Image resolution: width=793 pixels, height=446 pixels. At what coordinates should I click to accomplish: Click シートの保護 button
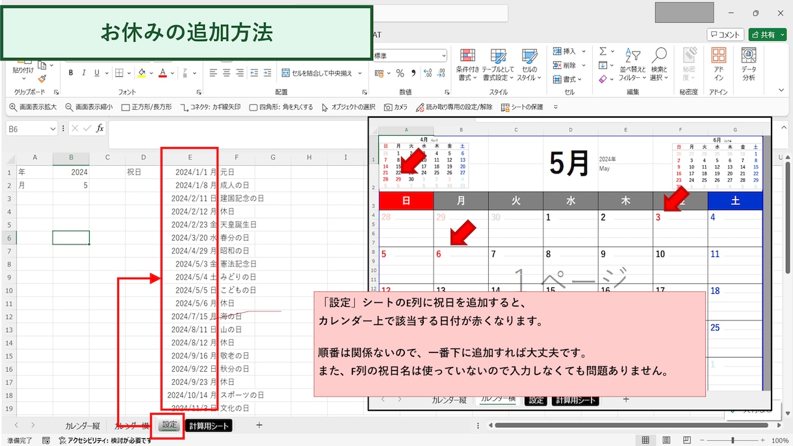tap(522, 107)
